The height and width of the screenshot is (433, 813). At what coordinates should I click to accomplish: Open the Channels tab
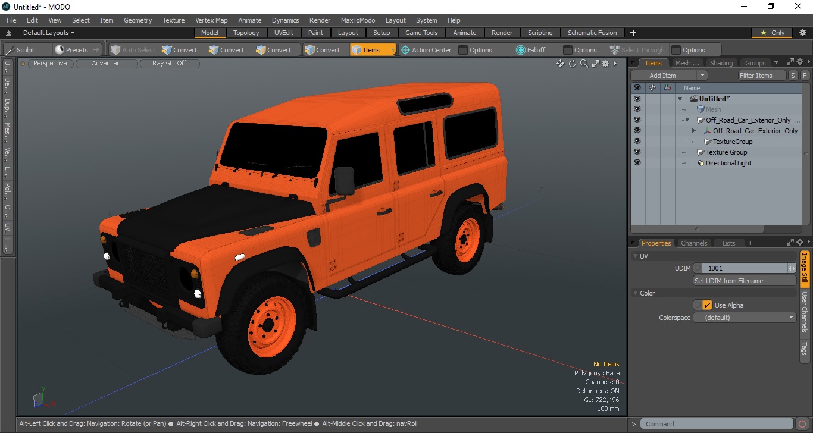pyautogui.click(x=694, y=243)
